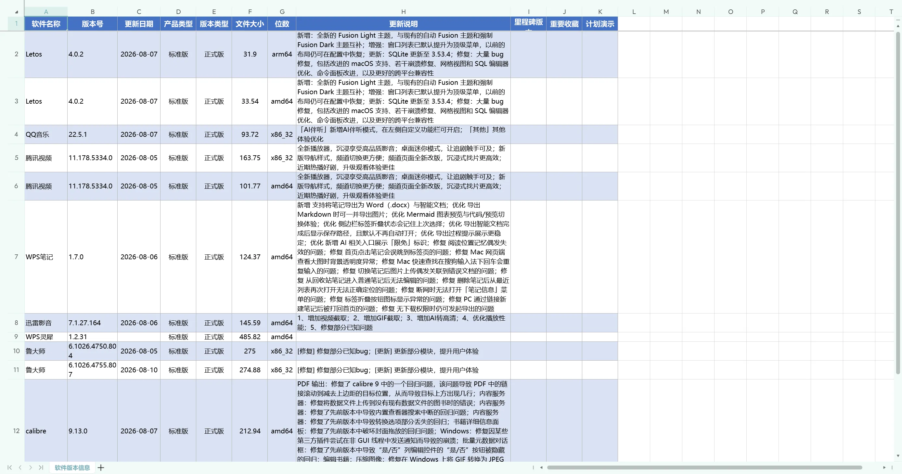
Task: Select the QQ音乐 update notes cell
Action: [x=403, y=135]
